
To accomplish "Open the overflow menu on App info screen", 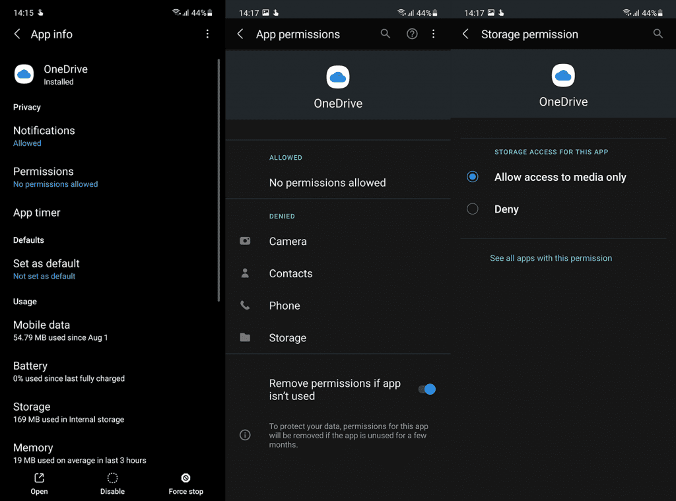I will 207,34.
